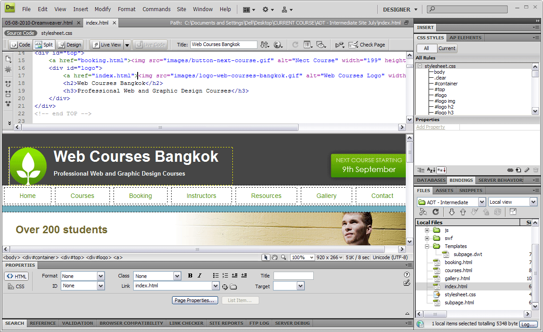Select the #container CSS rule
This screenshot has height=332, width=543.
point(446,84)
